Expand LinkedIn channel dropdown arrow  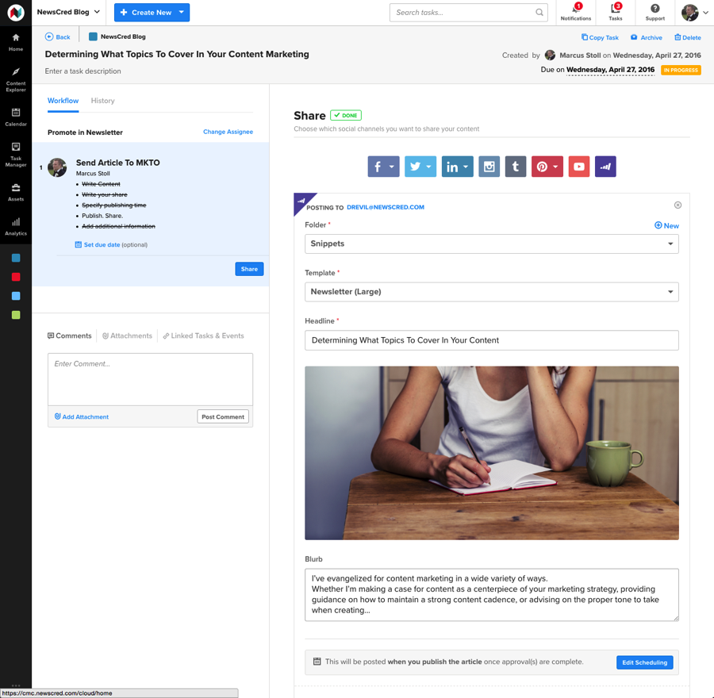tap(466, 167)
